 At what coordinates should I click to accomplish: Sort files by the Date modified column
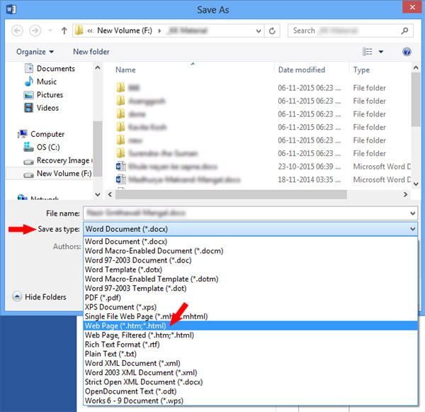pyautogui.click(x=302, y=70)
